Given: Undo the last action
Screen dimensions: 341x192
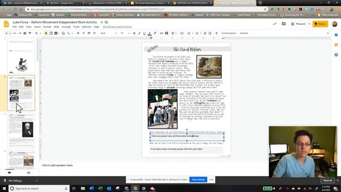Looking at the screenshot, I should pos(15,33).
